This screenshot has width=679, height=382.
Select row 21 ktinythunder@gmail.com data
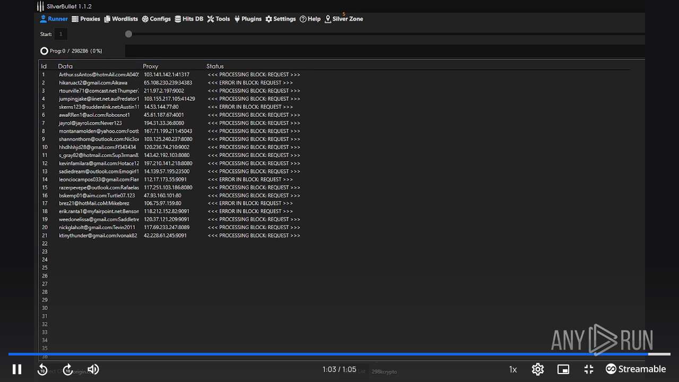pyautogui.click(x=98, y=236)
